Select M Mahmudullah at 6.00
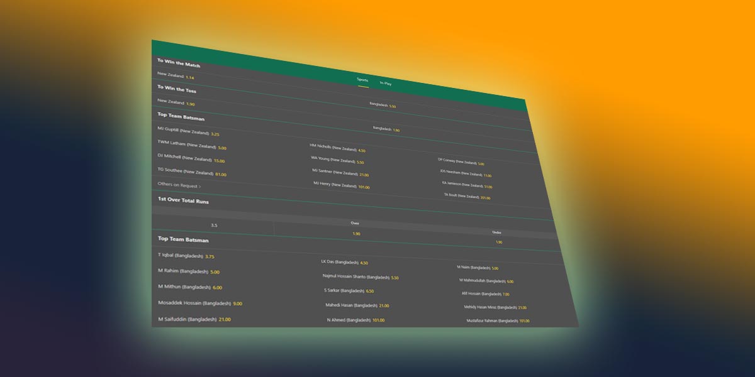 [487, 281]
